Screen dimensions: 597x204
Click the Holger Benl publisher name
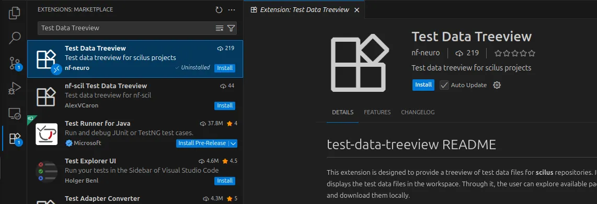pos(82,181)
